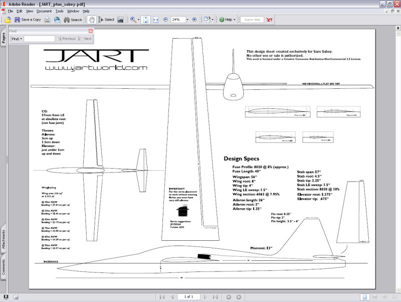Open the Attachments side panel tab

4,239
